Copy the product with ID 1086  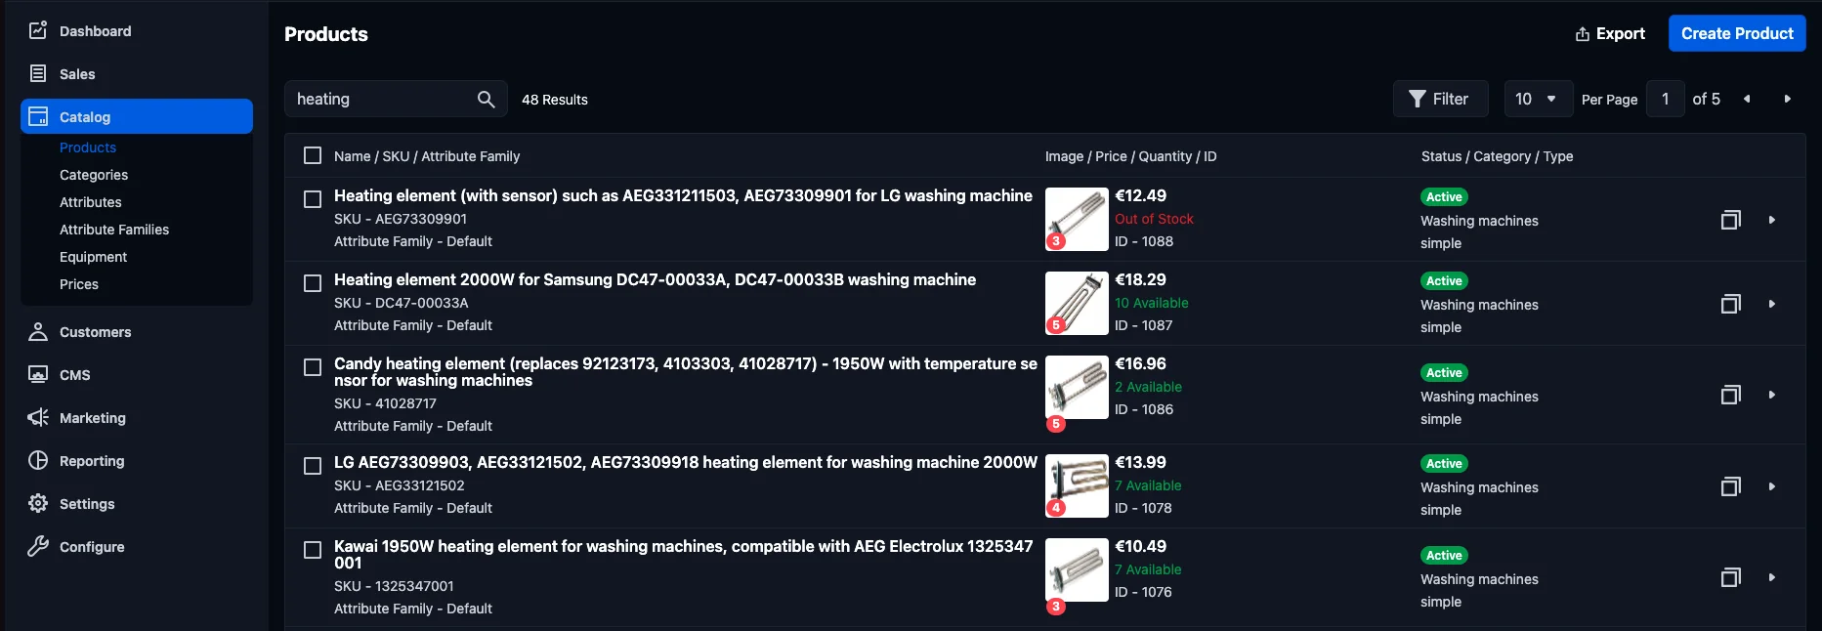(x=1730, y=395)
